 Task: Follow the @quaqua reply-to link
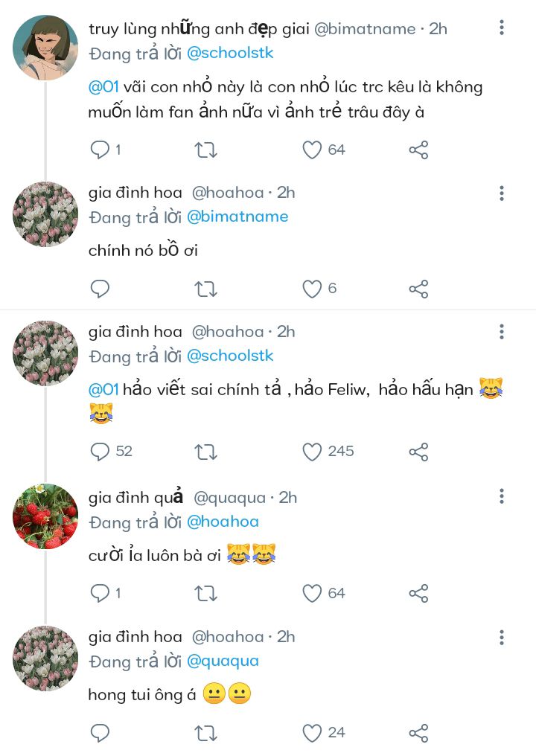click(223, 661)
